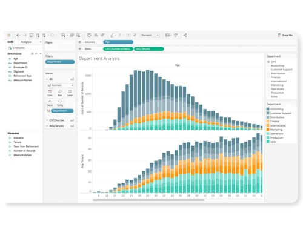Image resolution: width=303 pixels, height=227 pixels.
Task: Select the Org Level dimension field
Action: 19,71
